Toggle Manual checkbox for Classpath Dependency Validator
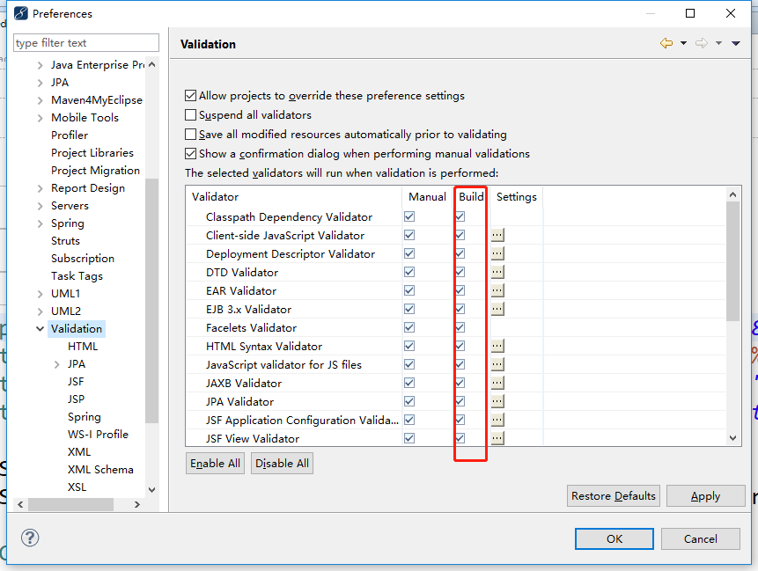This screenshot has width=758, height=571. coord(409,216)
